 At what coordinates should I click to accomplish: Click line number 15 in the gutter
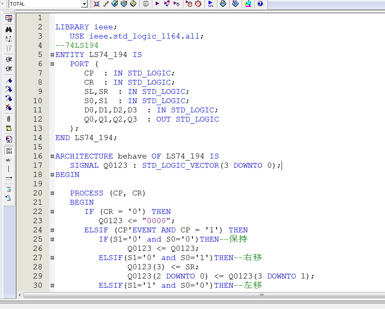pyautogui.click(x=38, y=147)
